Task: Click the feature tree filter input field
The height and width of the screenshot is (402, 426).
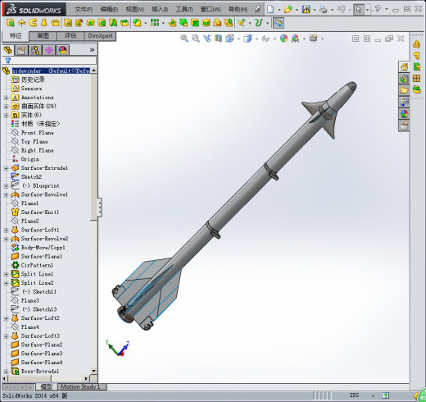Action: click(x=49, y=61)
